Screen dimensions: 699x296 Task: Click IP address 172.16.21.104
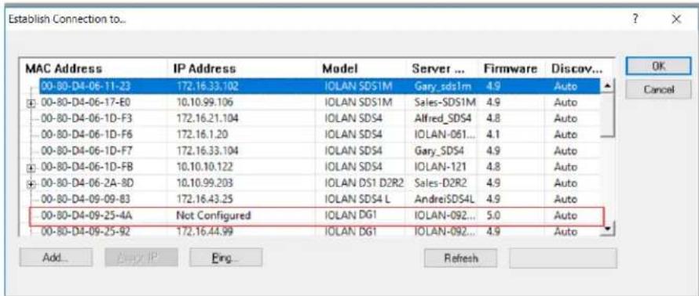point(207,119)
